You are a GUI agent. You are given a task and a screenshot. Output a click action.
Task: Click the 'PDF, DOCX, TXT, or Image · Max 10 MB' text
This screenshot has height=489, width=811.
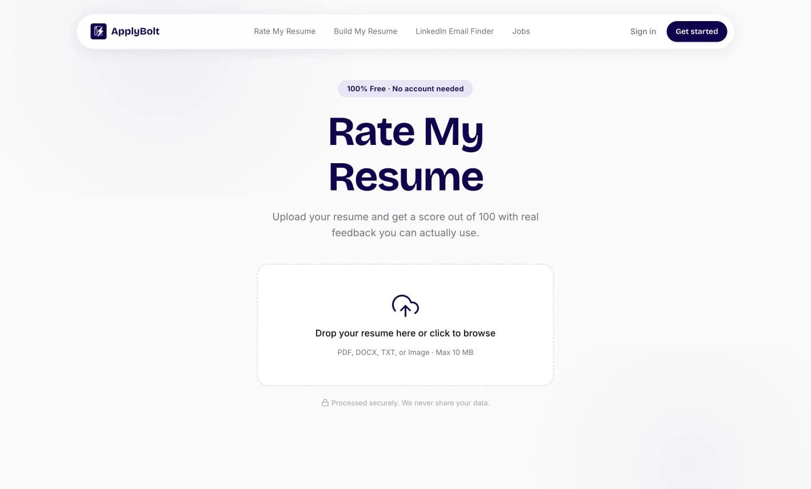pos(405,353)
